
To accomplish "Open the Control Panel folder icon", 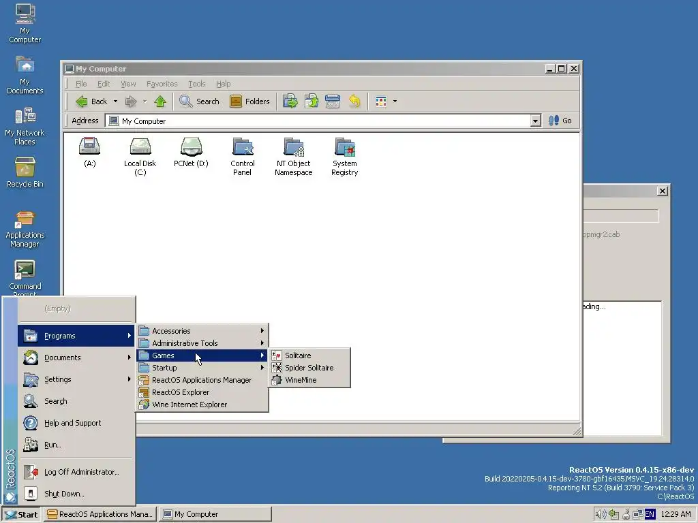I will [243, 157].
